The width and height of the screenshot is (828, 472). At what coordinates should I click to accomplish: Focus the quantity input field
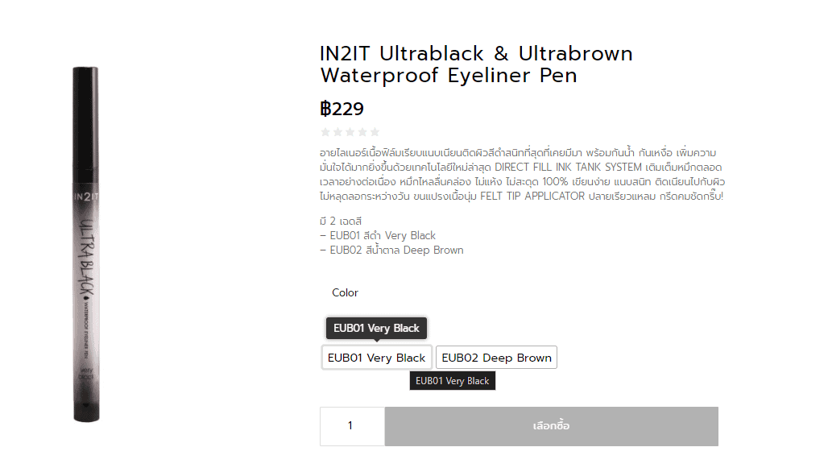tap(352, 426)
